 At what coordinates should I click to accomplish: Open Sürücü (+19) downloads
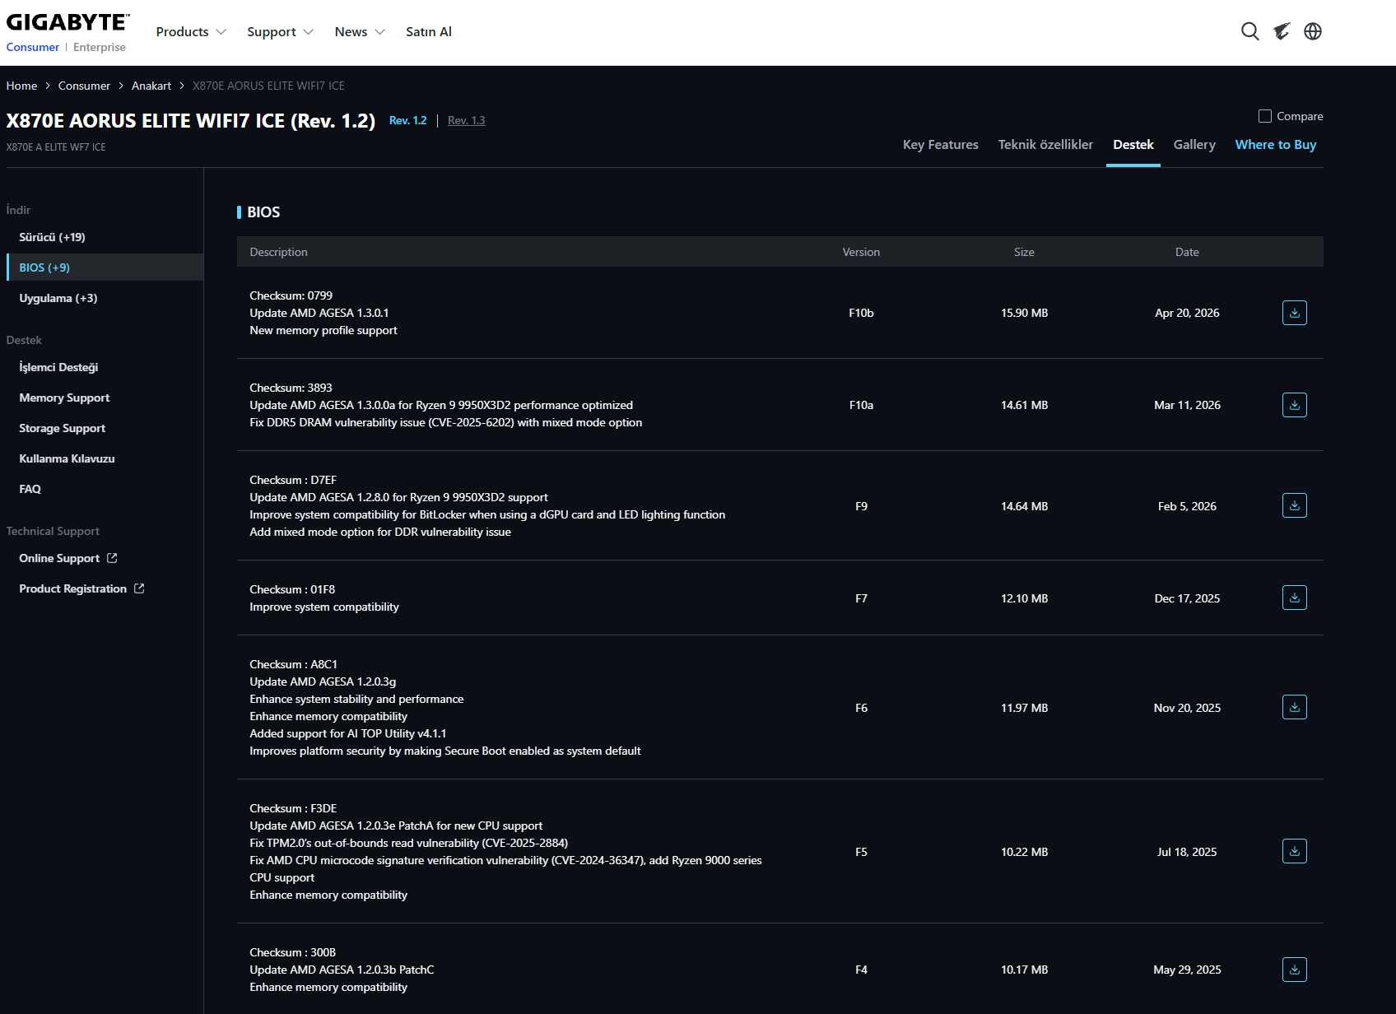(x=53, y=237)
